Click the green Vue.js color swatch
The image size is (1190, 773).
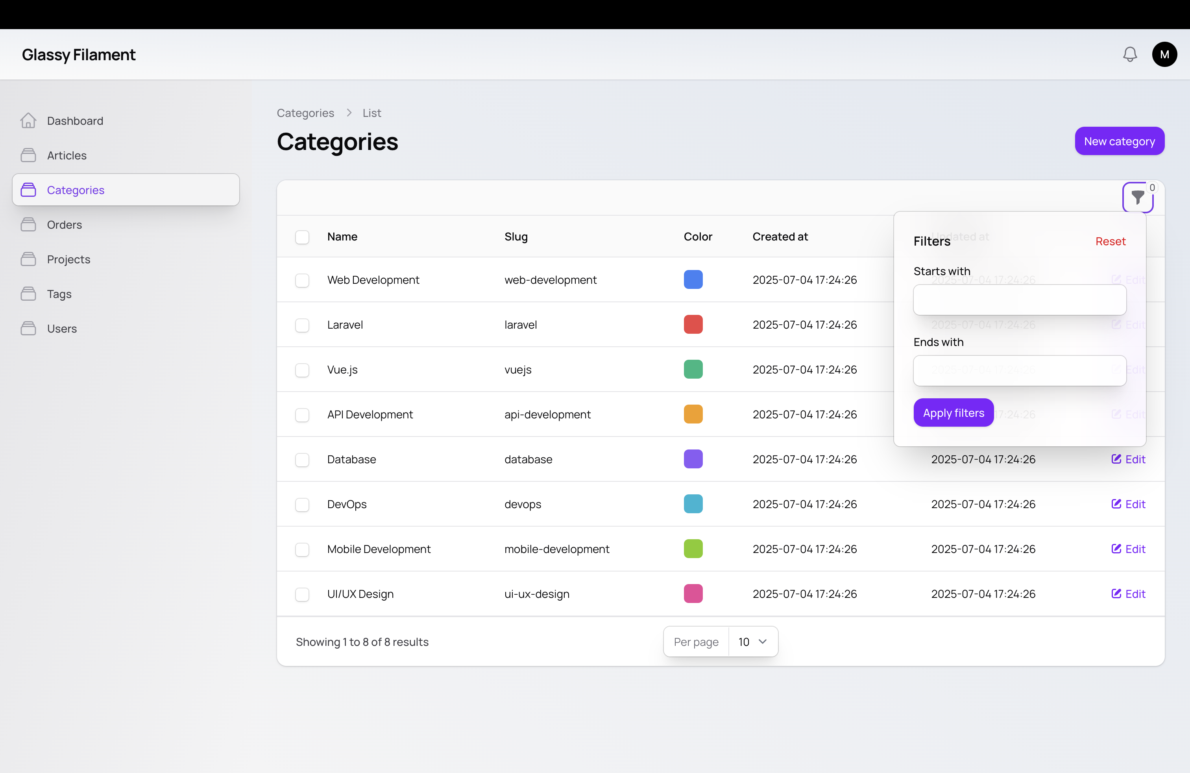pos(693,369)
